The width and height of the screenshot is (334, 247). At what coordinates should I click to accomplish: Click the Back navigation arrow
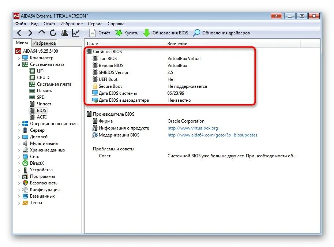tap(19, 33)
